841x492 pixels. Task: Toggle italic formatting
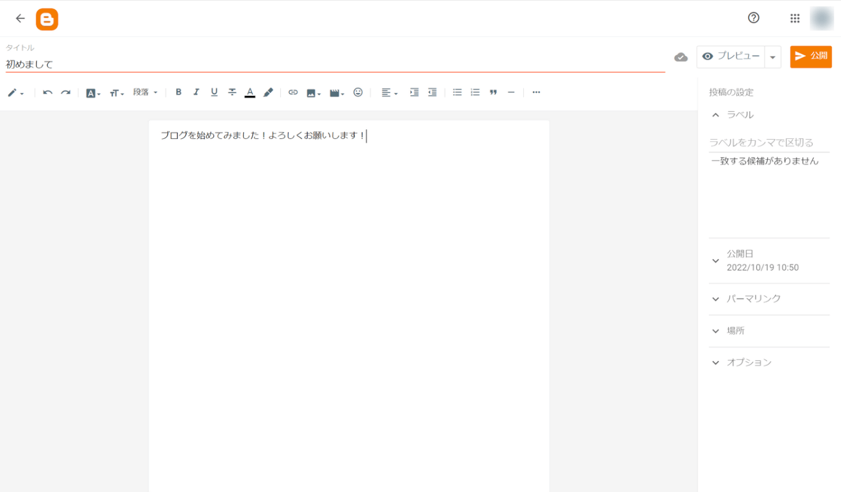click(x=196, y=92)
